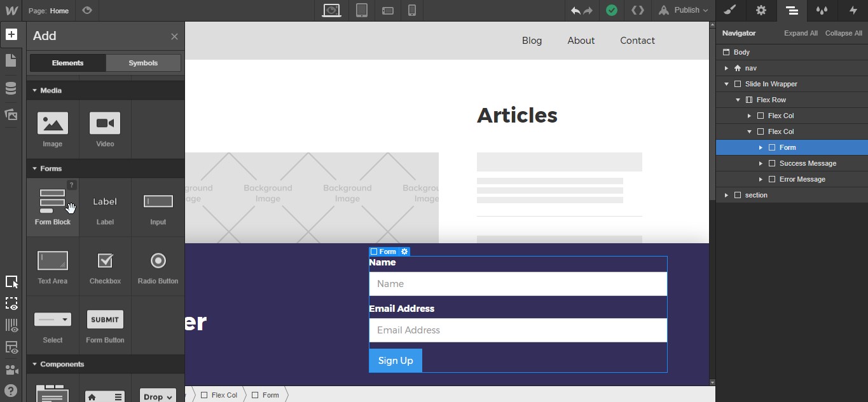Open the Pages panel

click(11, 60)
